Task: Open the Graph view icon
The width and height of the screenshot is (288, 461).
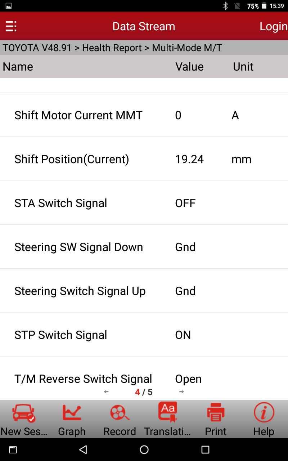Action: pyautogui.click(x=72, y=413)
